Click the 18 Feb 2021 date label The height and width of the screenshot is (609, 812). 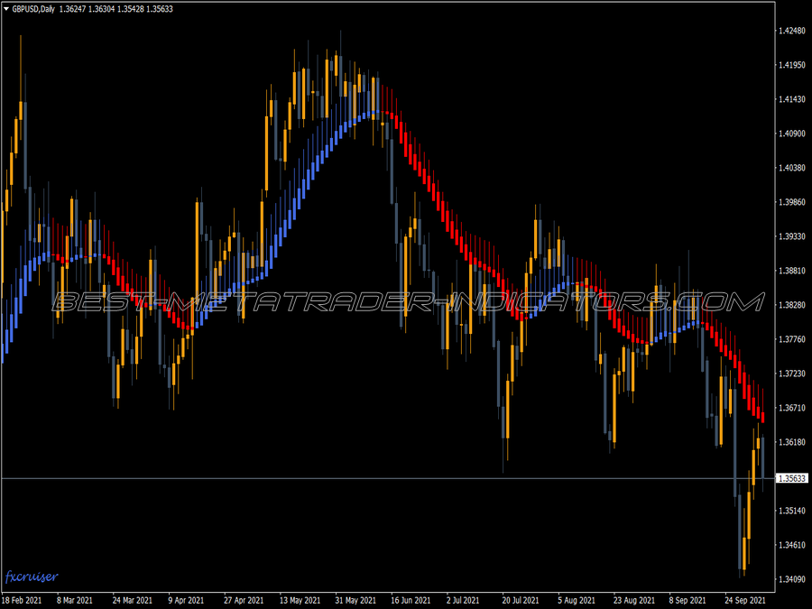click(x=22, y=600)
